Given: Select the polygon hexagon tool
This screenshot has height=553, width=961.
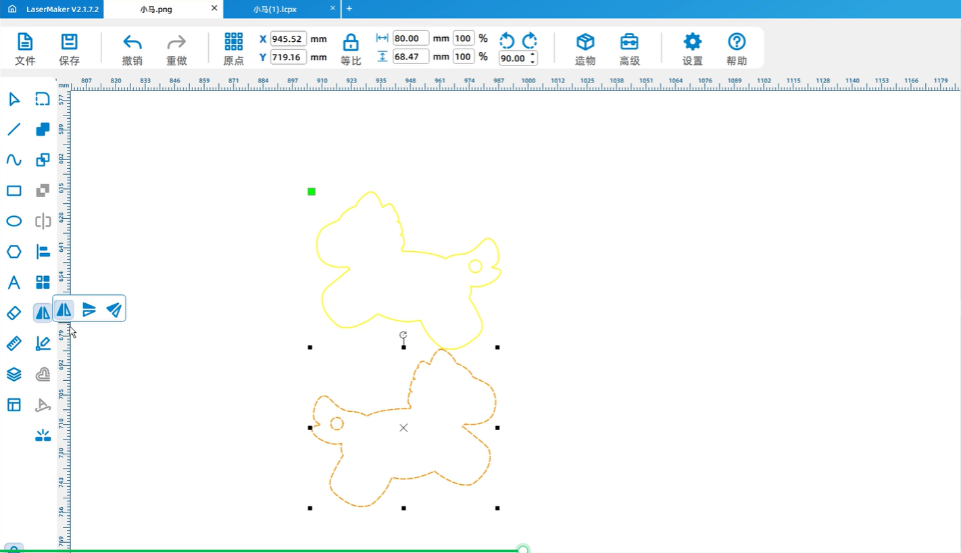Looking at the screenshot, I should click(14, 252).
